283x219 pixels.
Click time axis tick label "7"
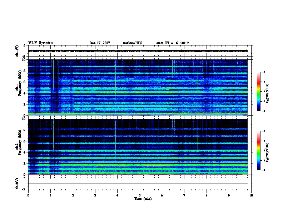coord(184,195)
